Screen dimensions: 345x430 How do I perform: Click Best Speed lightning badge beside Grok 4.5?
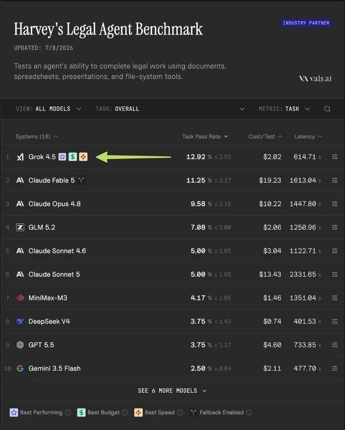83,157
